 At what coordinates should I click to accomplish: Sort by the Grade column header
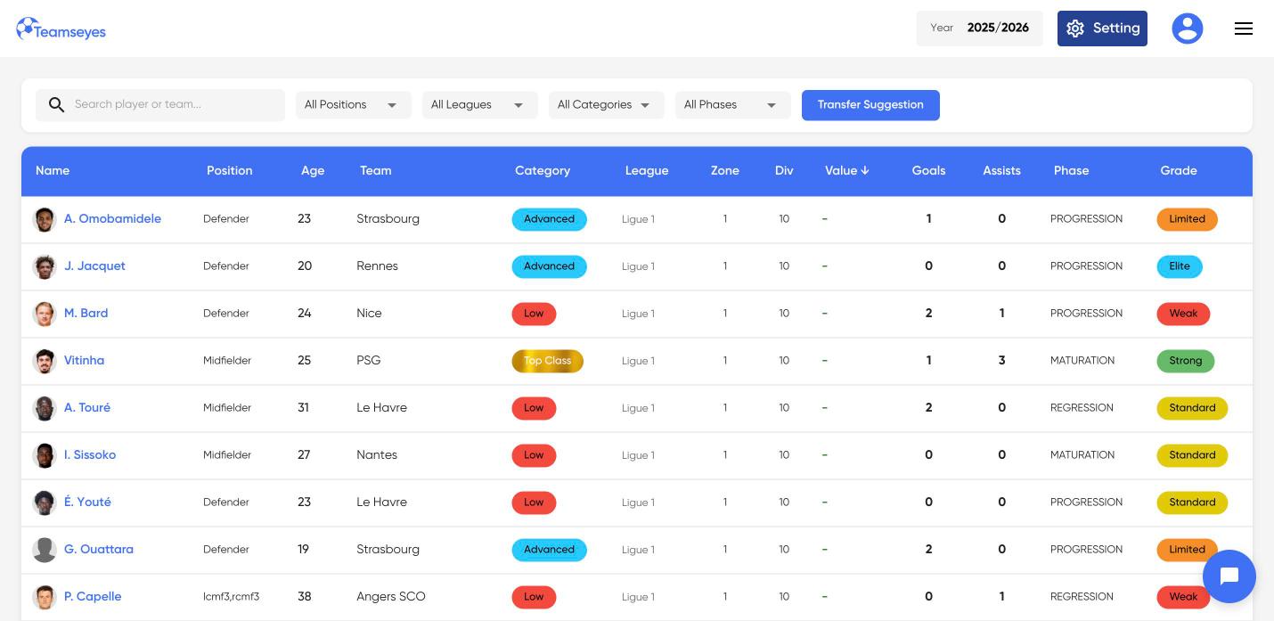coord(1179,171)
